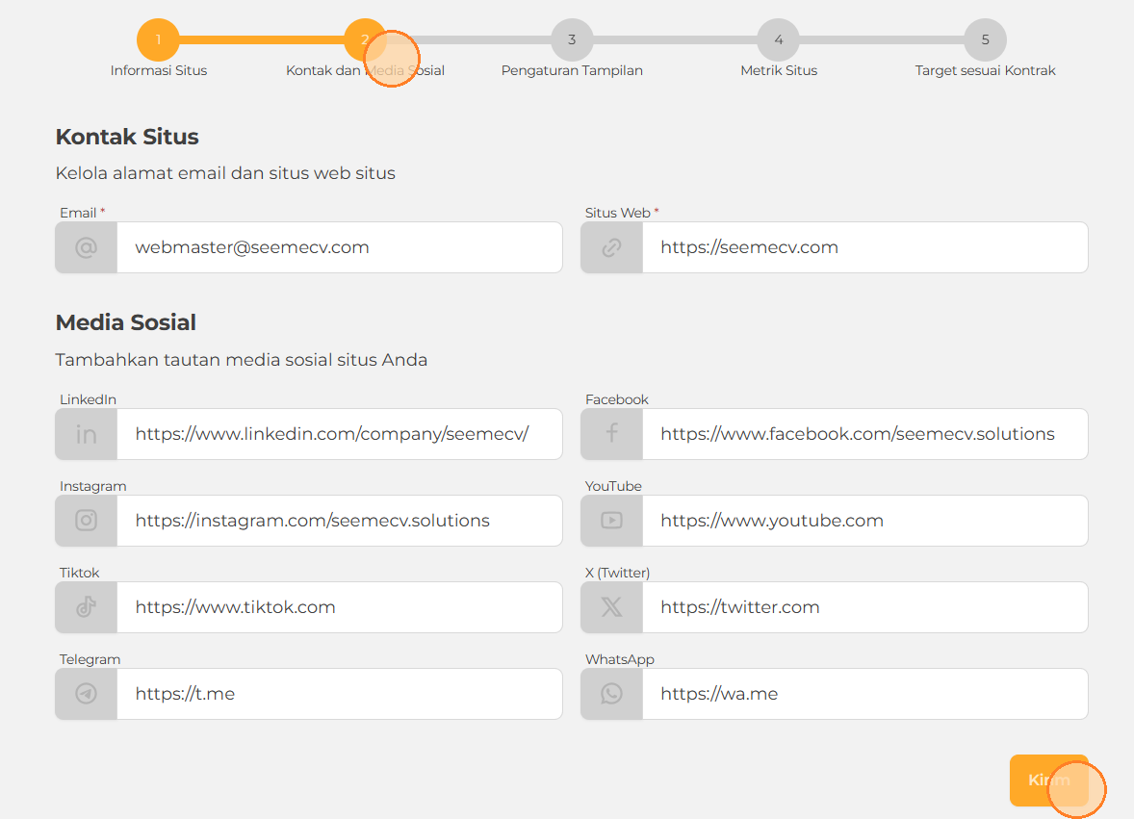Click the Instagram camera icon

click(87, 521)
